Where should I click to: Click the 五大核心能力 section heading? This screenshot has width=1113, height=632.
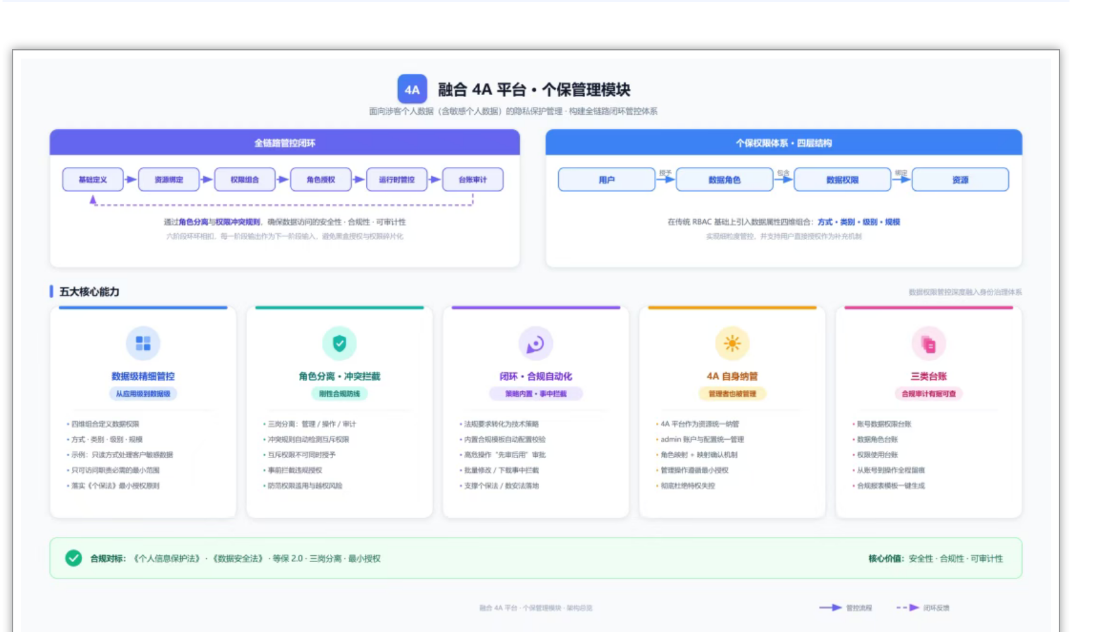[x=90, y=292]
